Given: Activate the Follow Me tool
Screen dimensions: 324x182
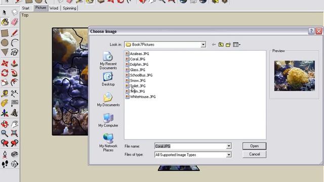Looking at the screenshot, I should (15, 73).
